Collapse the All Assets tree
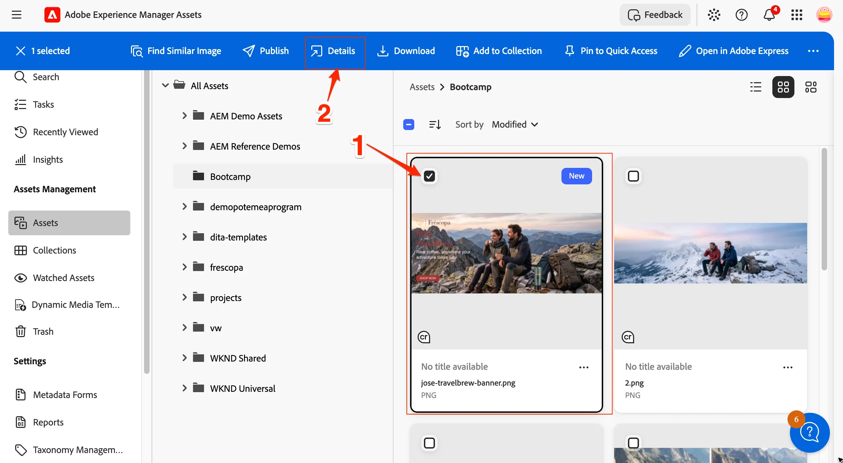This screenshot has width=843, height=463. (165, 85)
